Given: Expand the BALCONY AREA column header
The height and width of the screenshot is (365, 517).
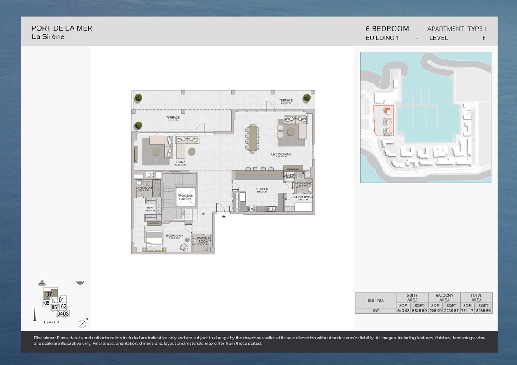Looking at the screenshot, I should [444, 297].
